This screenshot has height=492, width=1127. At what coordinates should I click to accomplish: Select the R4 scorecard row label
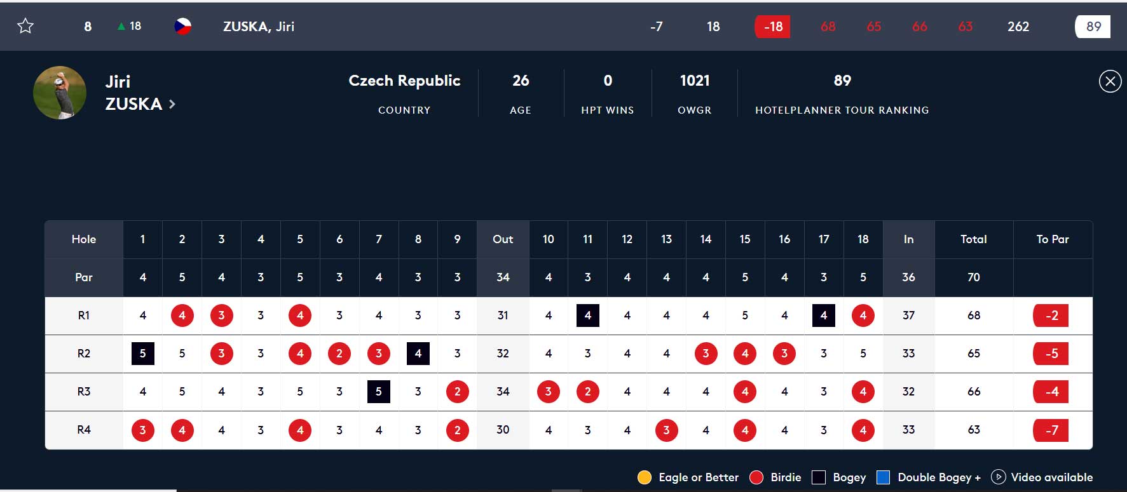(84, 430)
